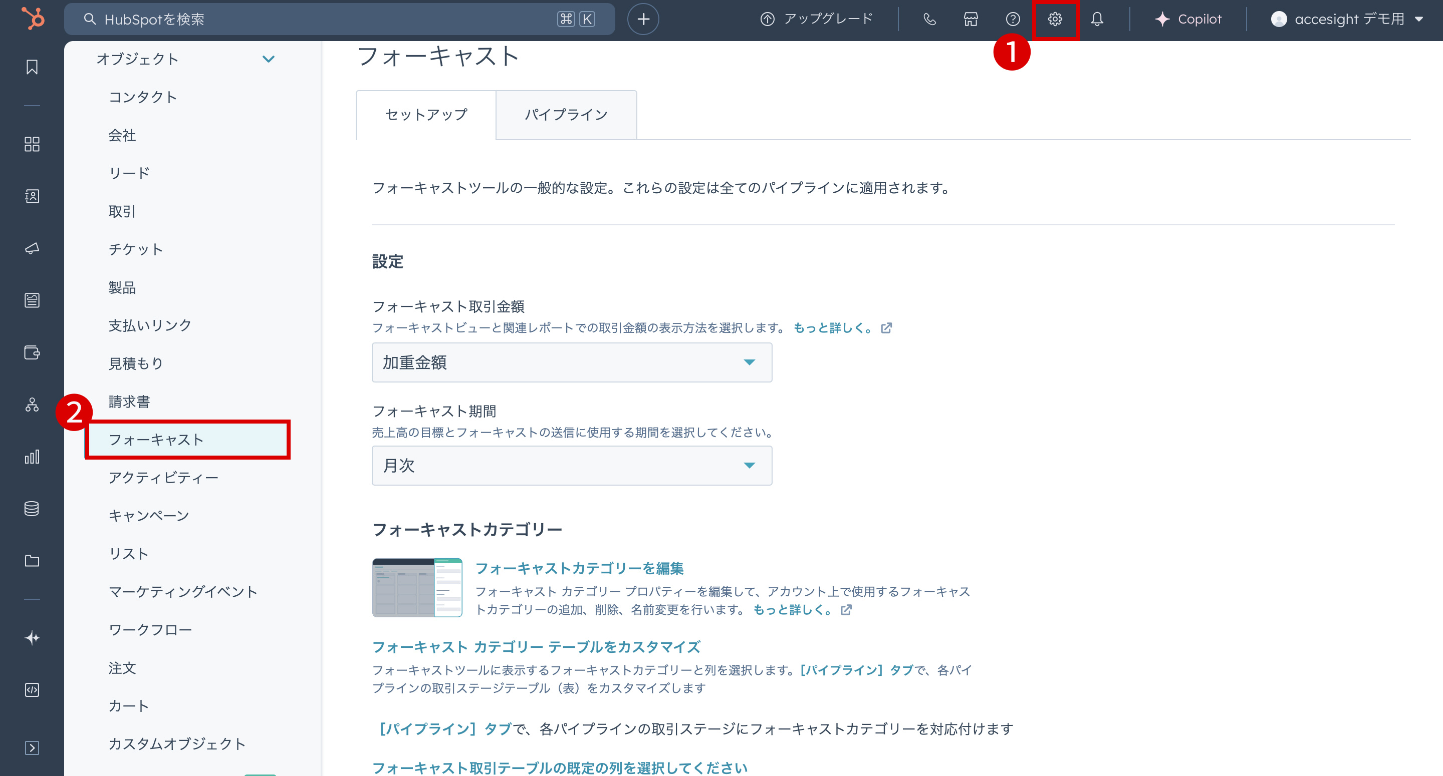Click フォーキャスト取引テーブルの既定の列を選択してください link

click(560, 767)
